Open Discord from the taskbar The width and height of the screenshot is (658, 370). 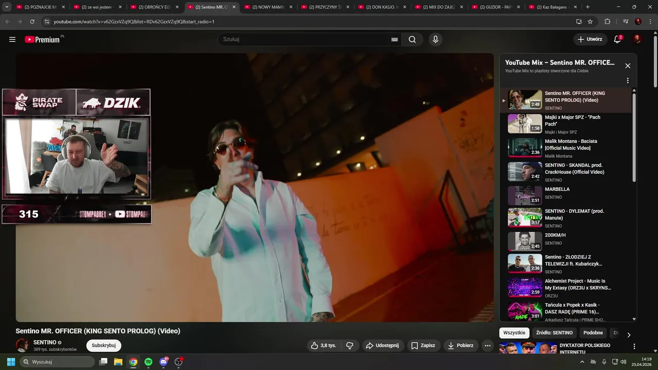163,362
